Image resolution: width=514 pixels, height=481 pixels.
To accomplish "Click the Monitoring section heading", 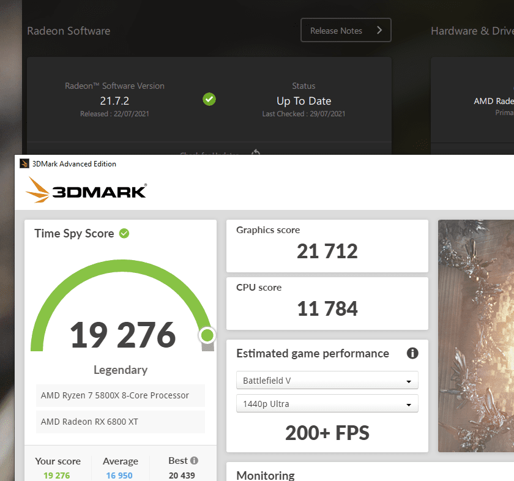I will point(266,475).
